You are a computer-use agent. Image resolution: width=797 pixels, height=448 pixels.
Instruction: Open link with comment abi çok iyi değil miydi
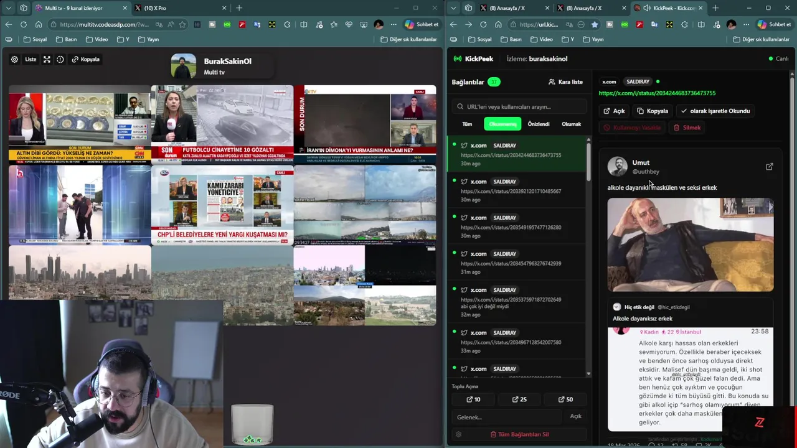click(x=517, y=301)
